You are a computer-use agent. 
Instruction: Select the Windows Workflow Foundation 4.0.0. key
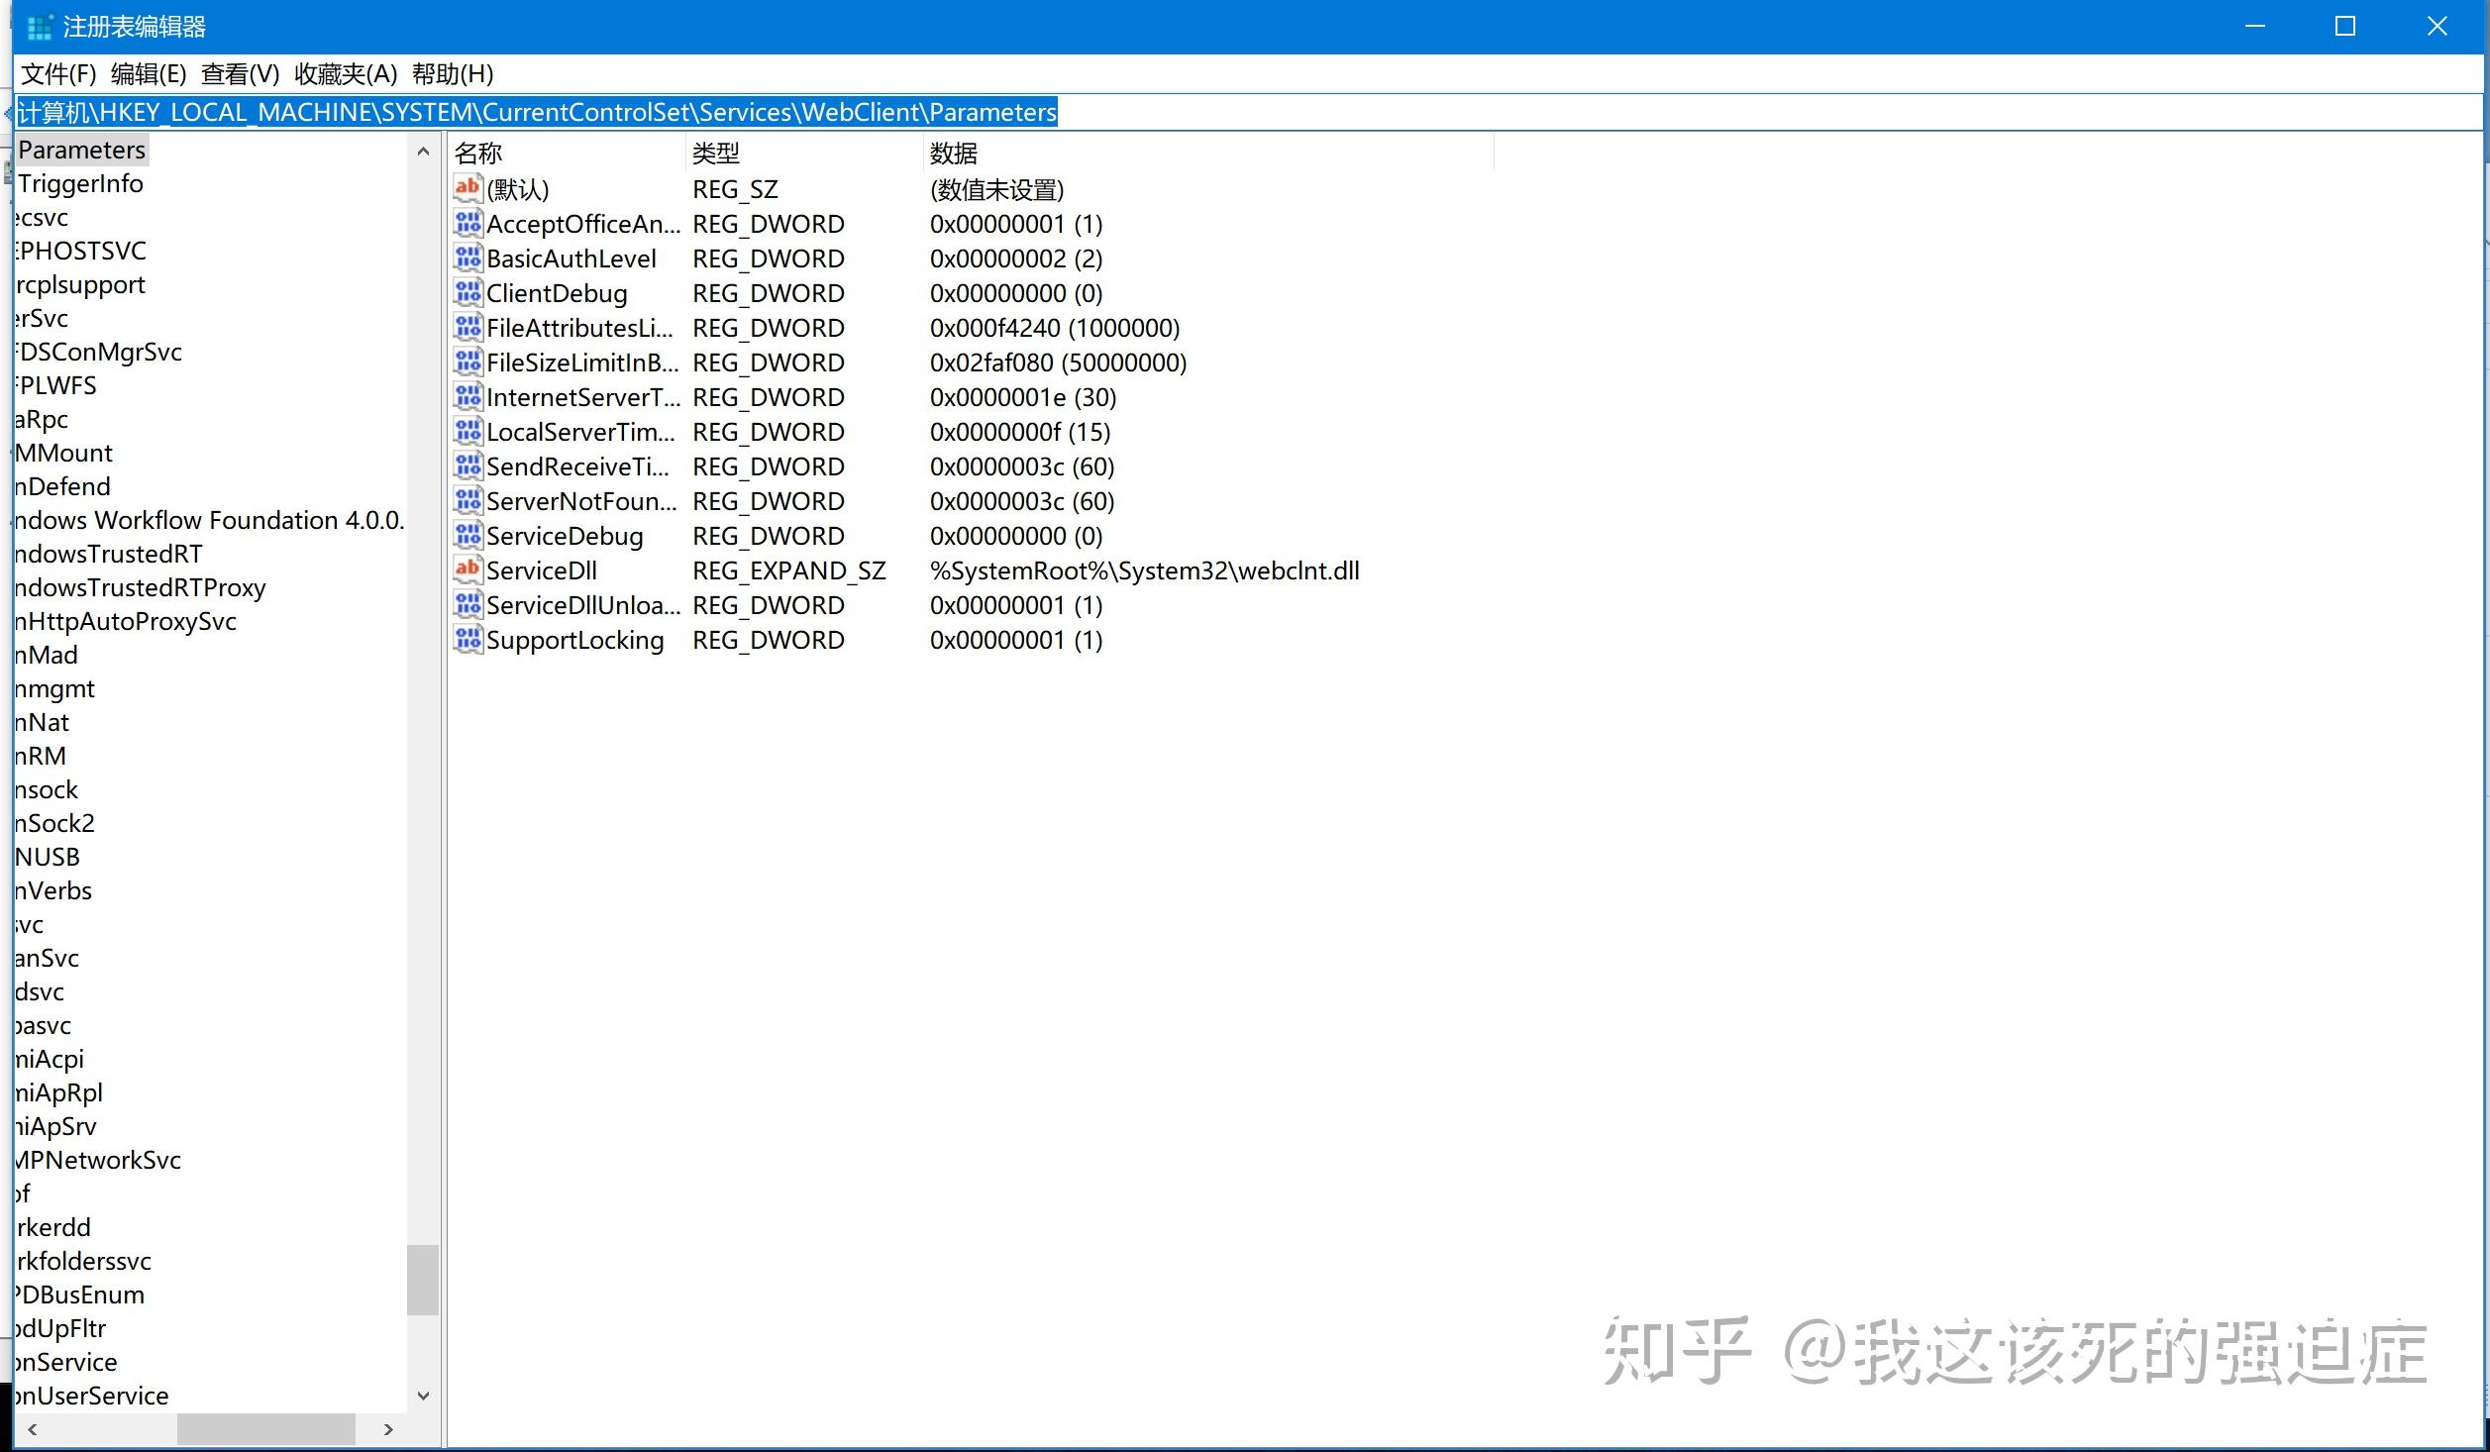pos(210,520)
